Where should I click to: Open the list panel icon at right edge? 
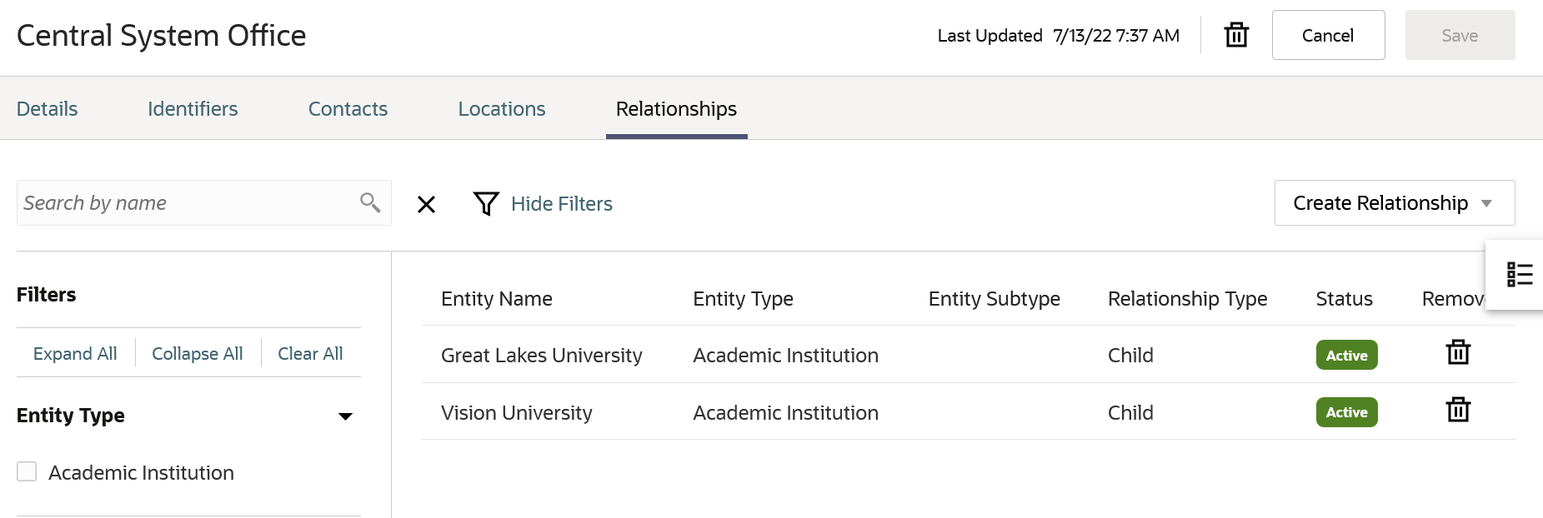click(x=1519, y=274)
